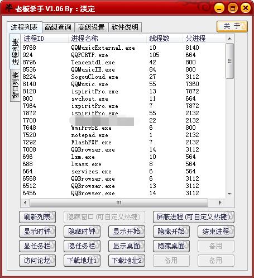Select the QQMusicExternal.exe process row

coord(123,48)
